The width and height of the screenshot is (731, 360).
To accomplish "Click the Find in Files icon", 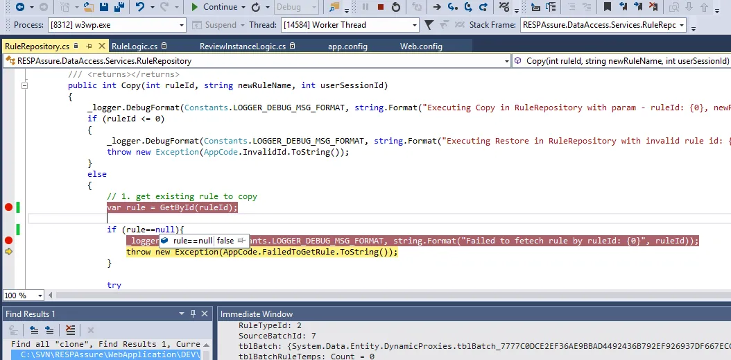I will pyautogui.click(x=334, y=7).
